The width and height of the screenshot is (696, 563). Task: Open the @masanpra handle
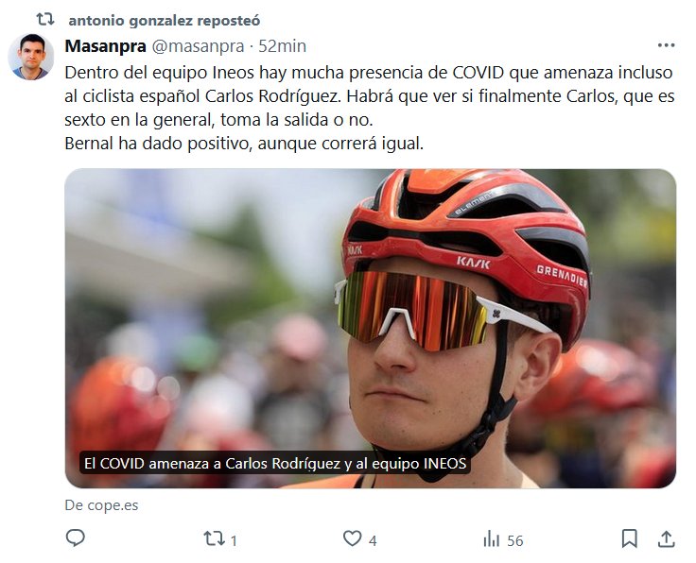[199, 46]
